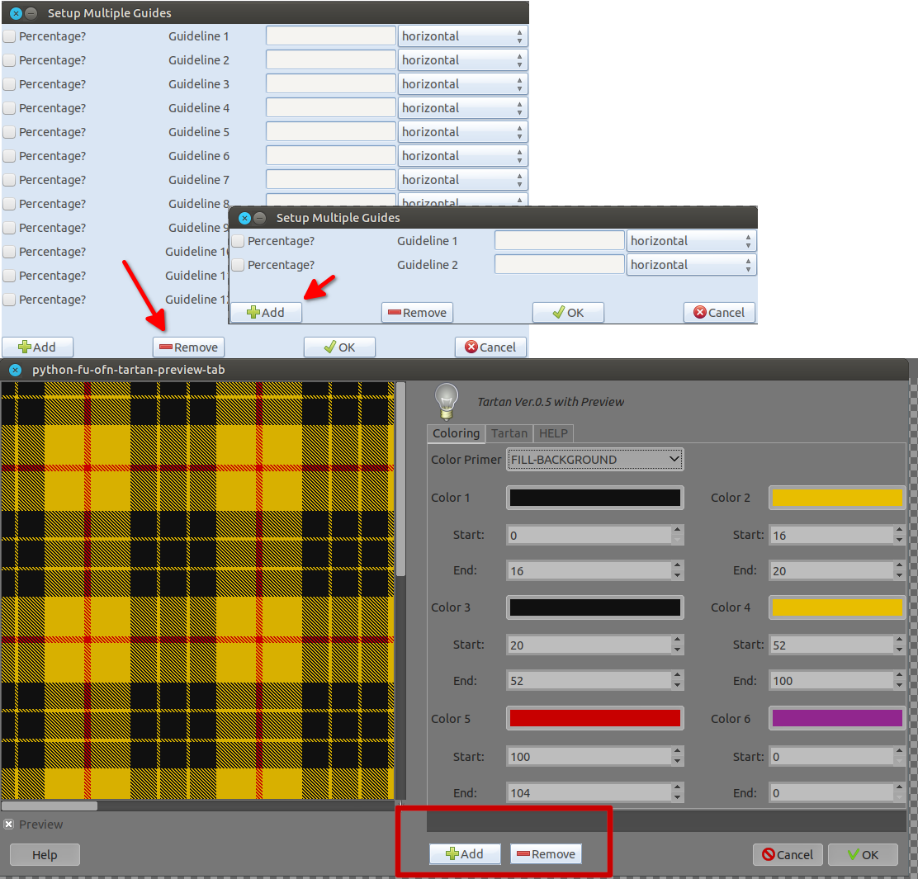Viewport: 918px width, 879px height.
Task: Click OK in front Setup Multiple Guides dialog
Action: coord(568,313)
